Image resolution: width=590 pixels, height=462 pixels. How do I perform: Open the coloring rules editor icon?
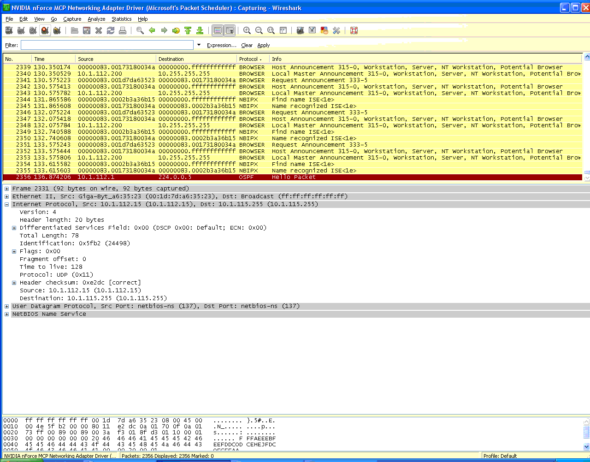coord(324,30)
